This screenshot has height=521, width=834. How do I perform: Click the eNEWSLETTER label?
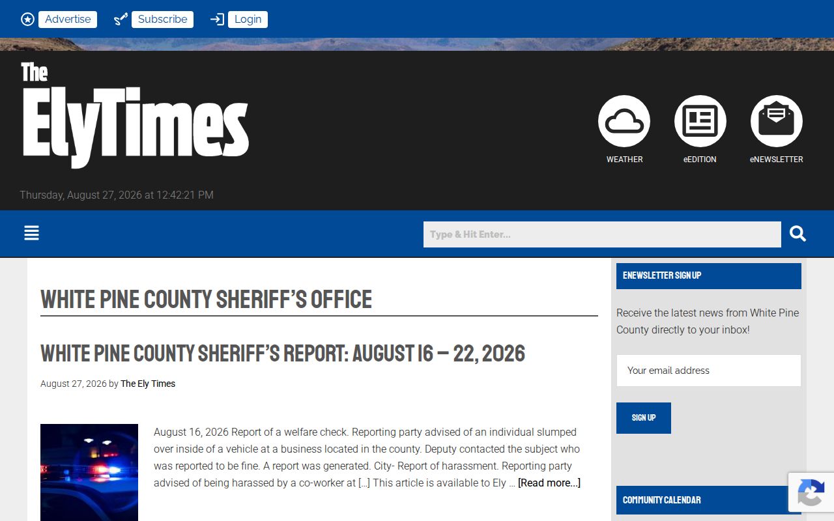777,160
